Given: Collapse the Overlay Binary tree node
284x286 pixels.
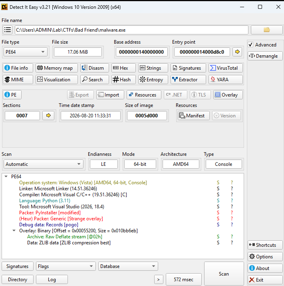Looking at the screenshot, I should (x=14, y=231).
